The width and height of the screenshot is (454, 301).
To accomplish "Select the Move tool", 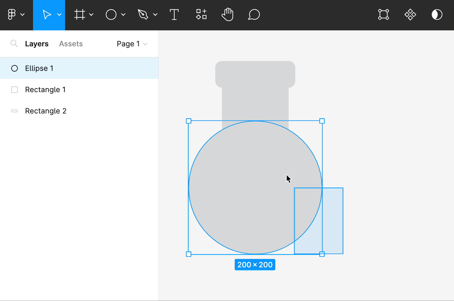I will [47, 15].
